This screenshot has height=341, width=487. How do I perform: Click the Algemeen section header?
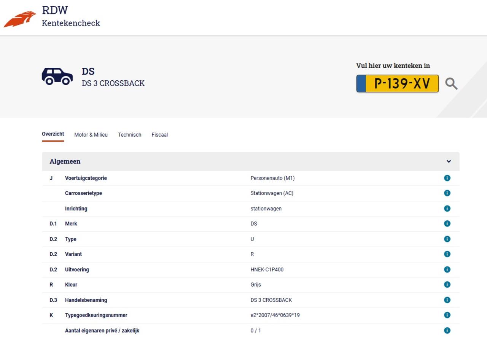[251, 161]
